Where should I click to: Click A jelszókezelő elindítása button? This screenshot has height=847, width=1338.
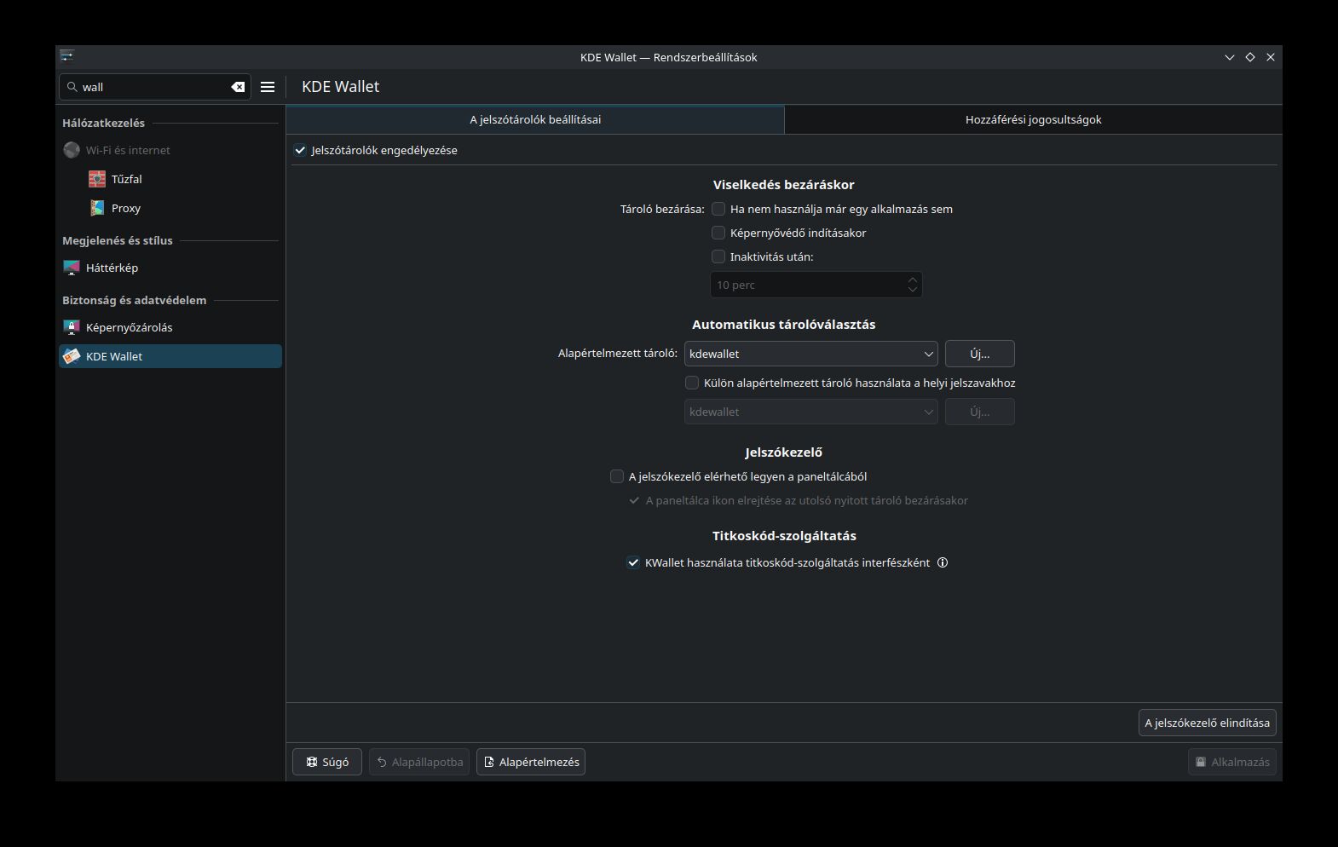(1207, 723)
